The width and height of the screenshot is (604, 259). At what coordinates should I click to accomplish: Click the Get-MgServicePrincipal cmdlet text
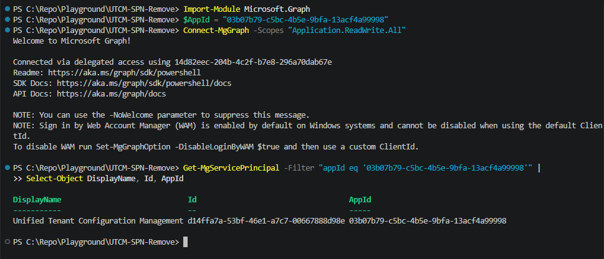231,168
